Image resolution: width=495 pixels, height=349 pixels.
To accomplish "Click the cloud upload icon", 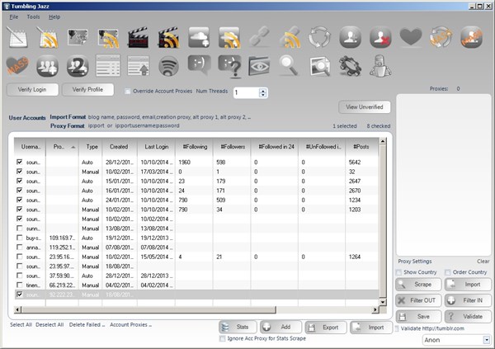I will (199, 38).
